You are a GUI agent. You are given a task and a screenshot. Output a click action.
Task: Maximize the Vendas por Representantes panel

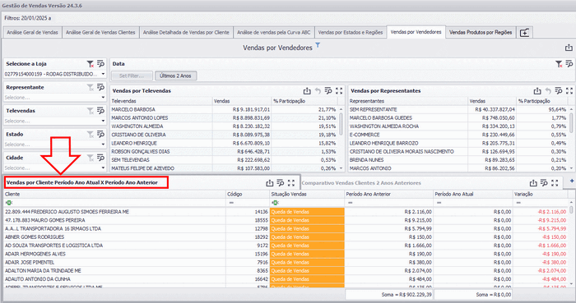(x=569, y=91)
